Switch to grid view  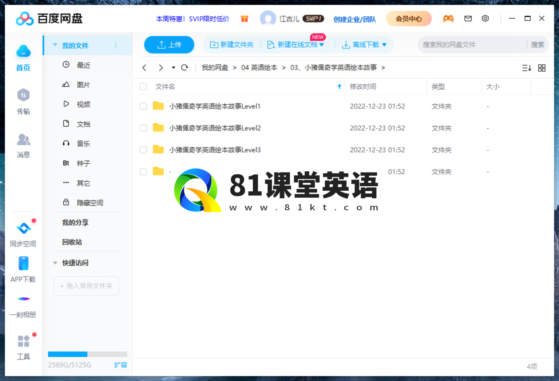[x=542, y=68]
